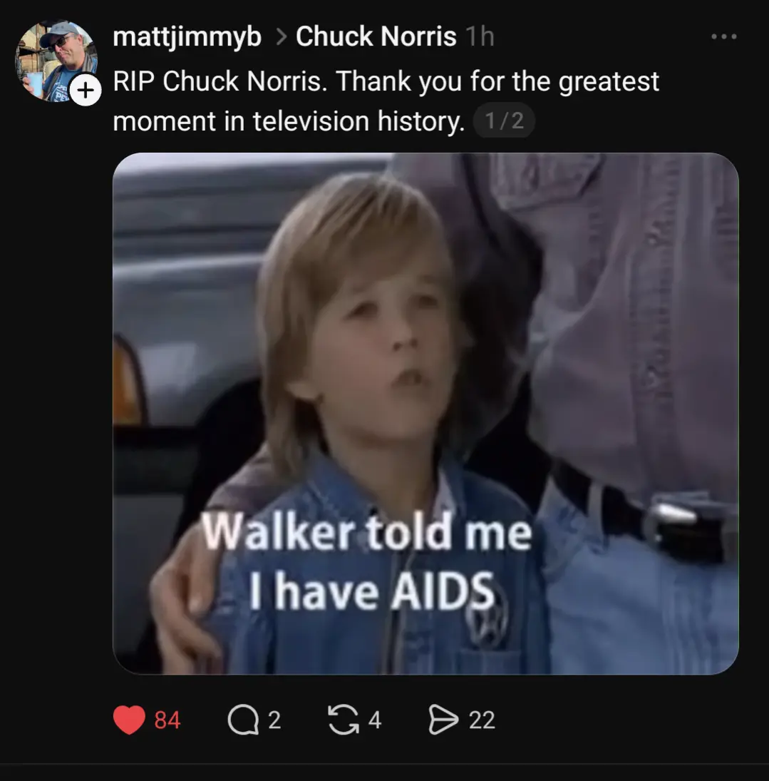Like the post with the heart icon
The height and width of the screenshot is (781, 769).
[x=130, y=720]
